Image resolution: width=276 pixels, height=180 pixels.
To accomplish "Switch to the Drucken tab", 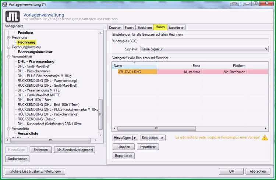I will coord(115,28).
